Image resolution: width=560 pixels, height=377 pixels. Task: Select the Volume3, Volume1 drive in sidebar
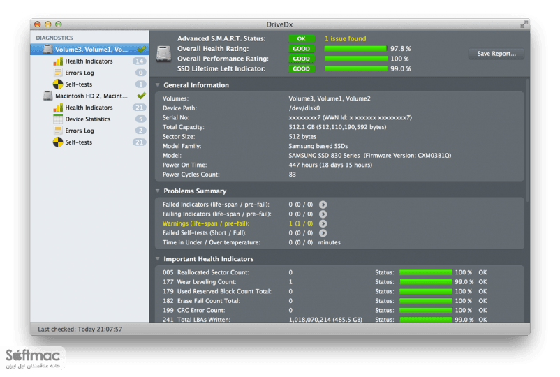coord(89,50)
